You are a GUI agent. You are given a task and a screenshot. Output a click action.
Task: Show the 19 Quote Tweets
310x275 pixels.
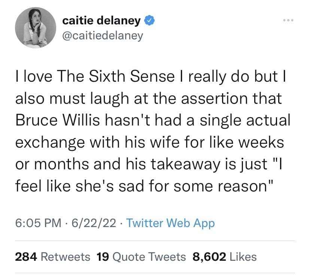pyautogui.click(x=141, y=257)
